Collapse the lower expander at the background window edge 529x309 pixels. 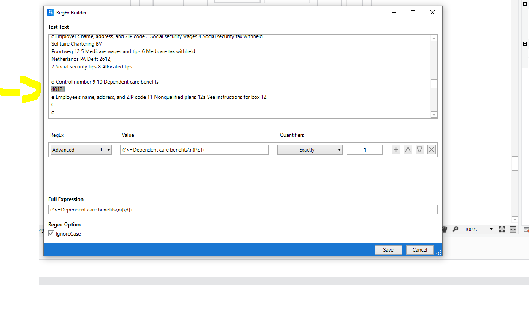point(525,43)
